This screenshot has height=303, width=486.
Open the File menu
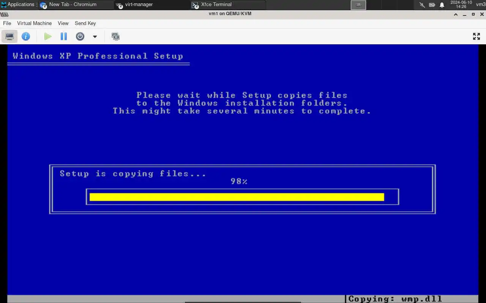pyautogui.click(x=7, y=23)
